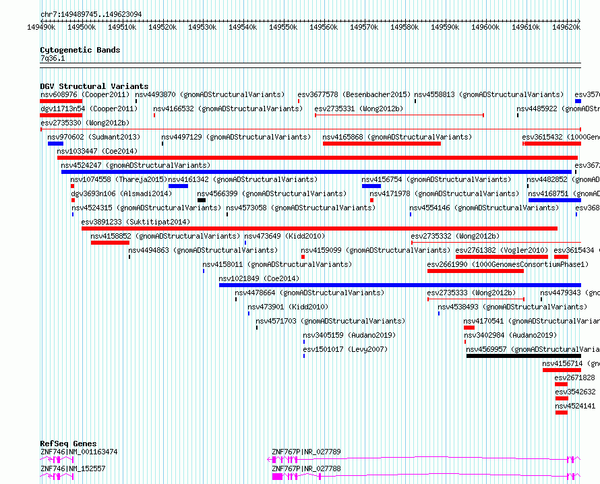Click the nsv4494863 (gnomADStructuralVariants) label
Screen dimensions: 600x484
click(x=203, y=250)
